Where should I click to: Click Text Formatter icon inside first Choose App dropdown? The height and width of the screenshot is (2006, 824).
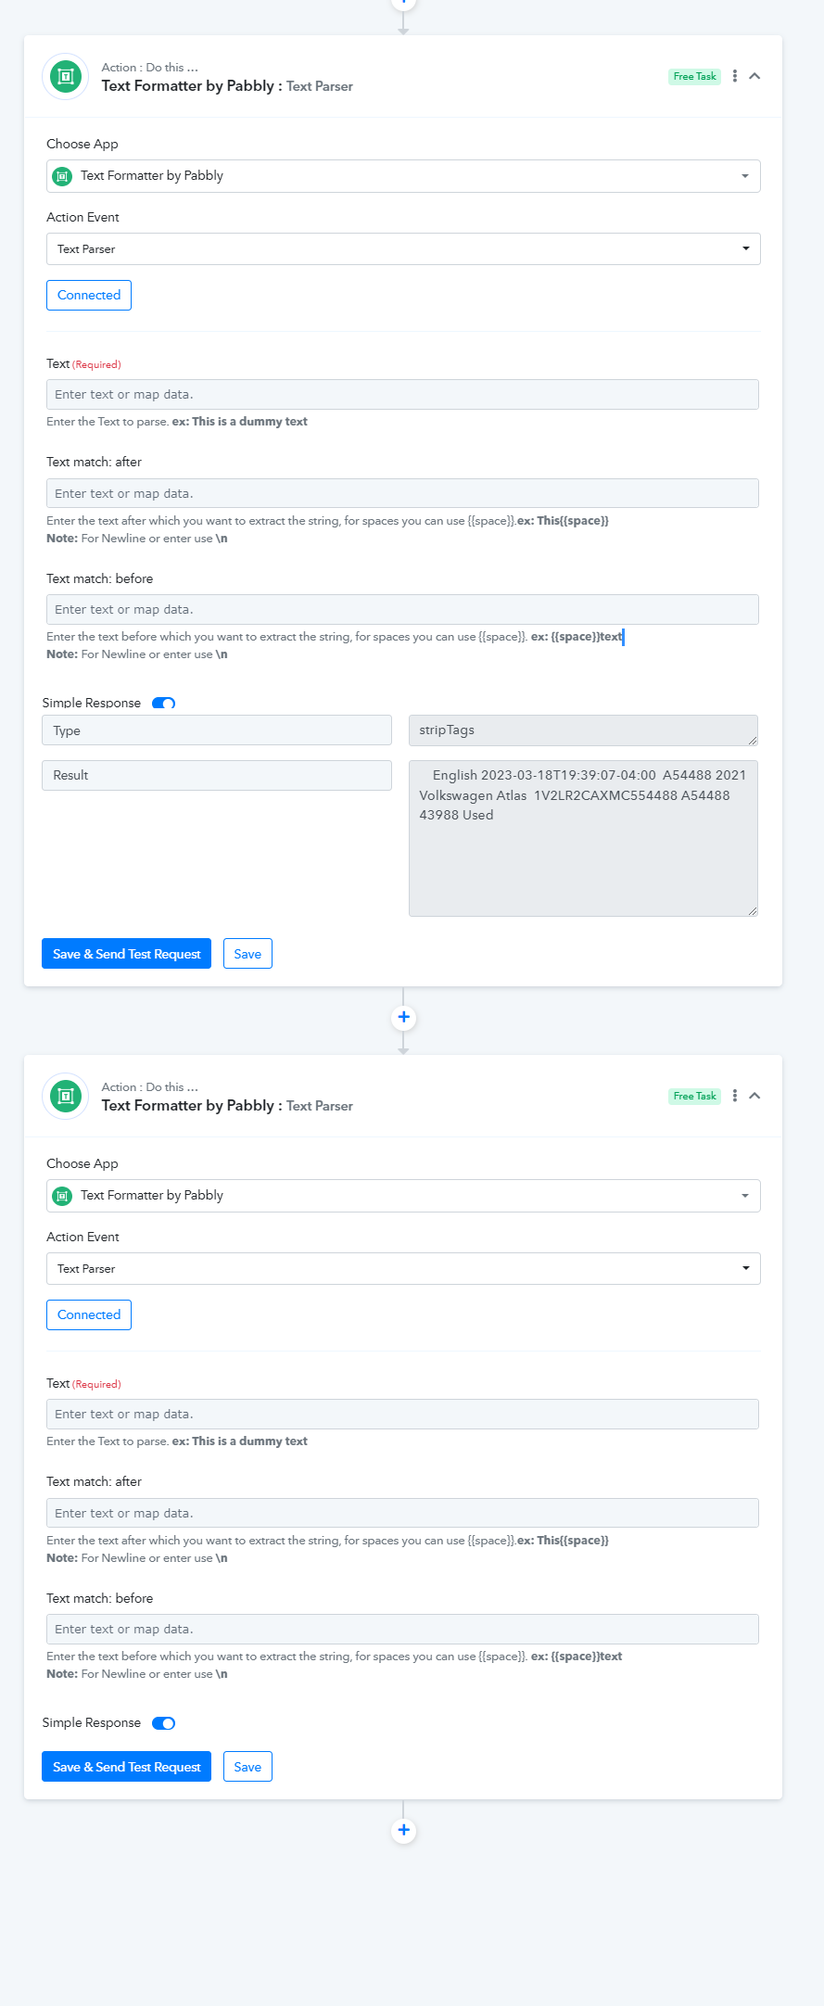pyautogui.click(x=62, y=176)
